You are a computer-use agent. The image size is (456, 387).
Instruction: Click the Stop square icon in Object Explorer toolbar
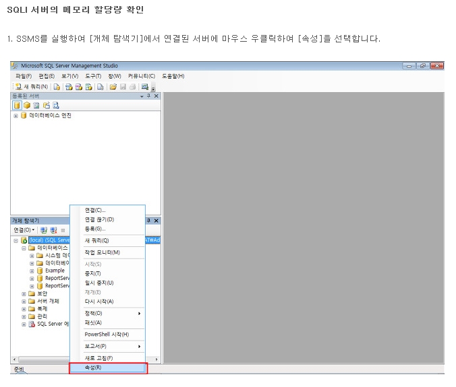pyautogui.click(x=63, y=230)
